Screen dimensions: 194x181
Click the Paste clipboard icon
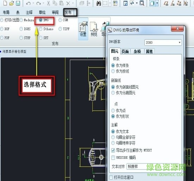[61, 3]
